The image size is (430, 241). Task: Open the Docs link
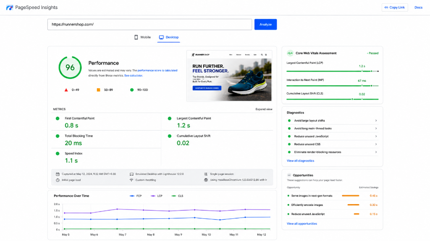(x=418, y=8)
